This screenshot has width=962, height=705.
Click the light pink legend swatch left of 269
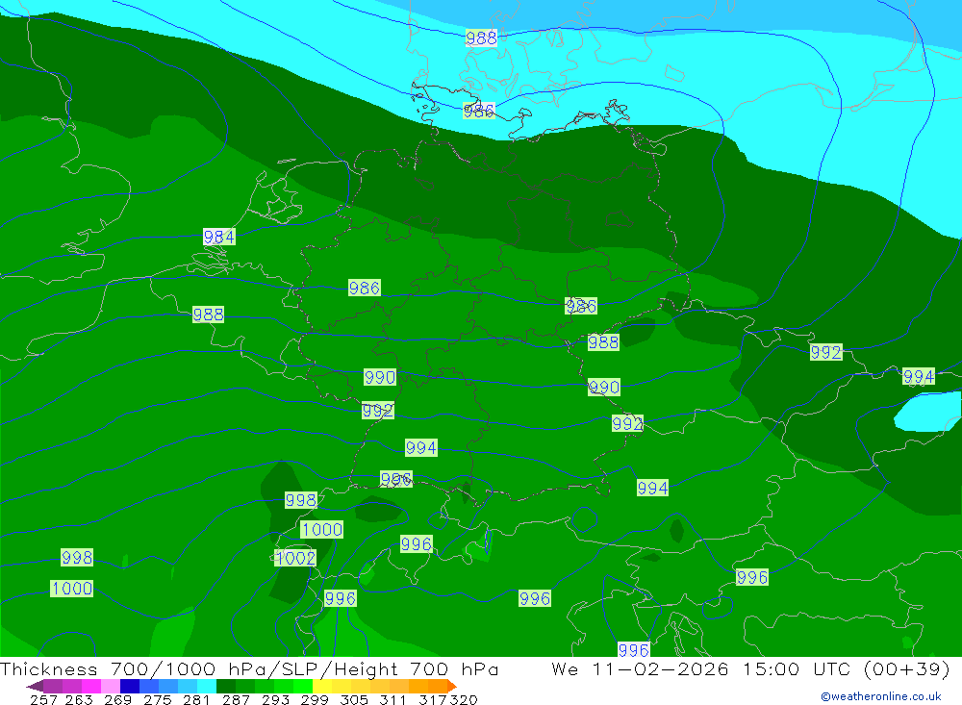(111, 686)
